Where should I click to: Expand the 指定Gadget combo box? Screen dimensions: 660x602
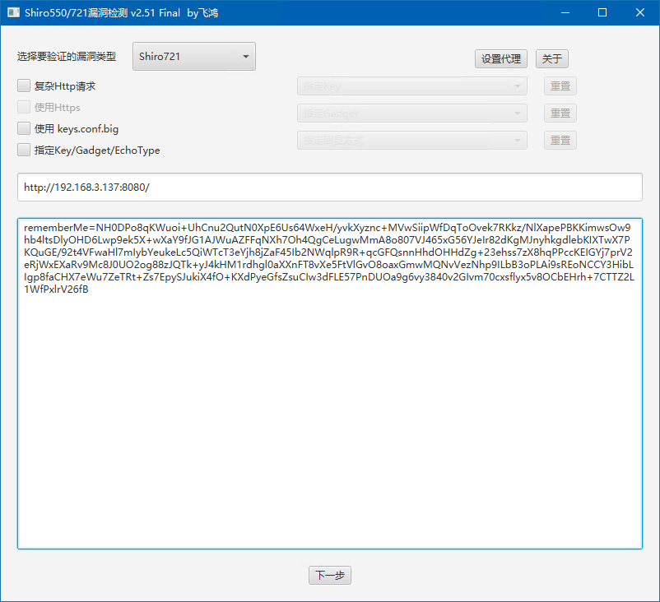pos(412,113)
